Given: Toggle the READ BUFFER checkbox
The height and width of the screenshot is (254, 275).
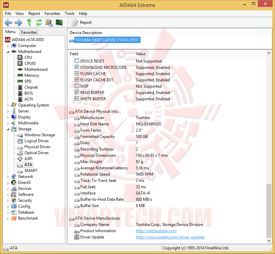Looking at the screenshot, I should pyautogui.click(x=77, y=92).
